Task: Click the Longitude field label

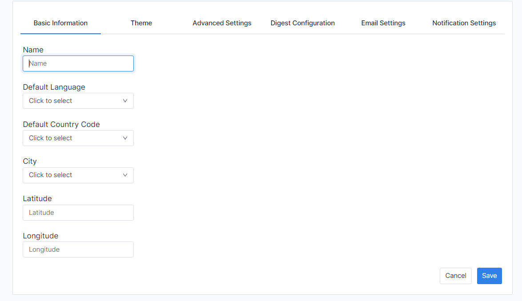Action: 40,236
